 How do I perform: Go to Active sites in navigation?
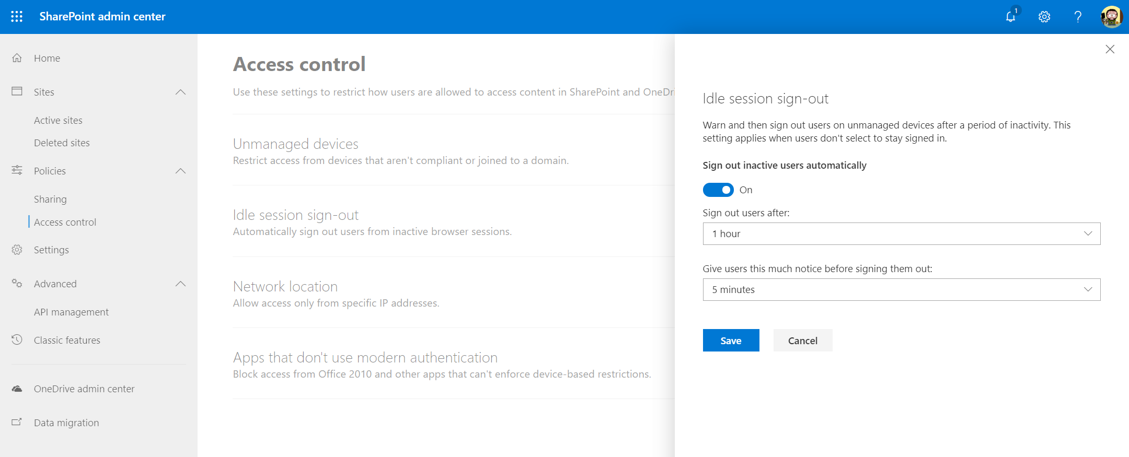pos(58,121)
